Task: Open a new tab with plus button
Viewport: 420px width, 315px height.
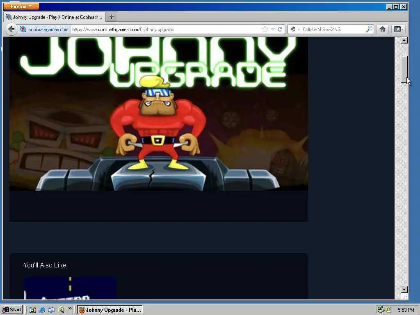Action: [x=112, y=17]
